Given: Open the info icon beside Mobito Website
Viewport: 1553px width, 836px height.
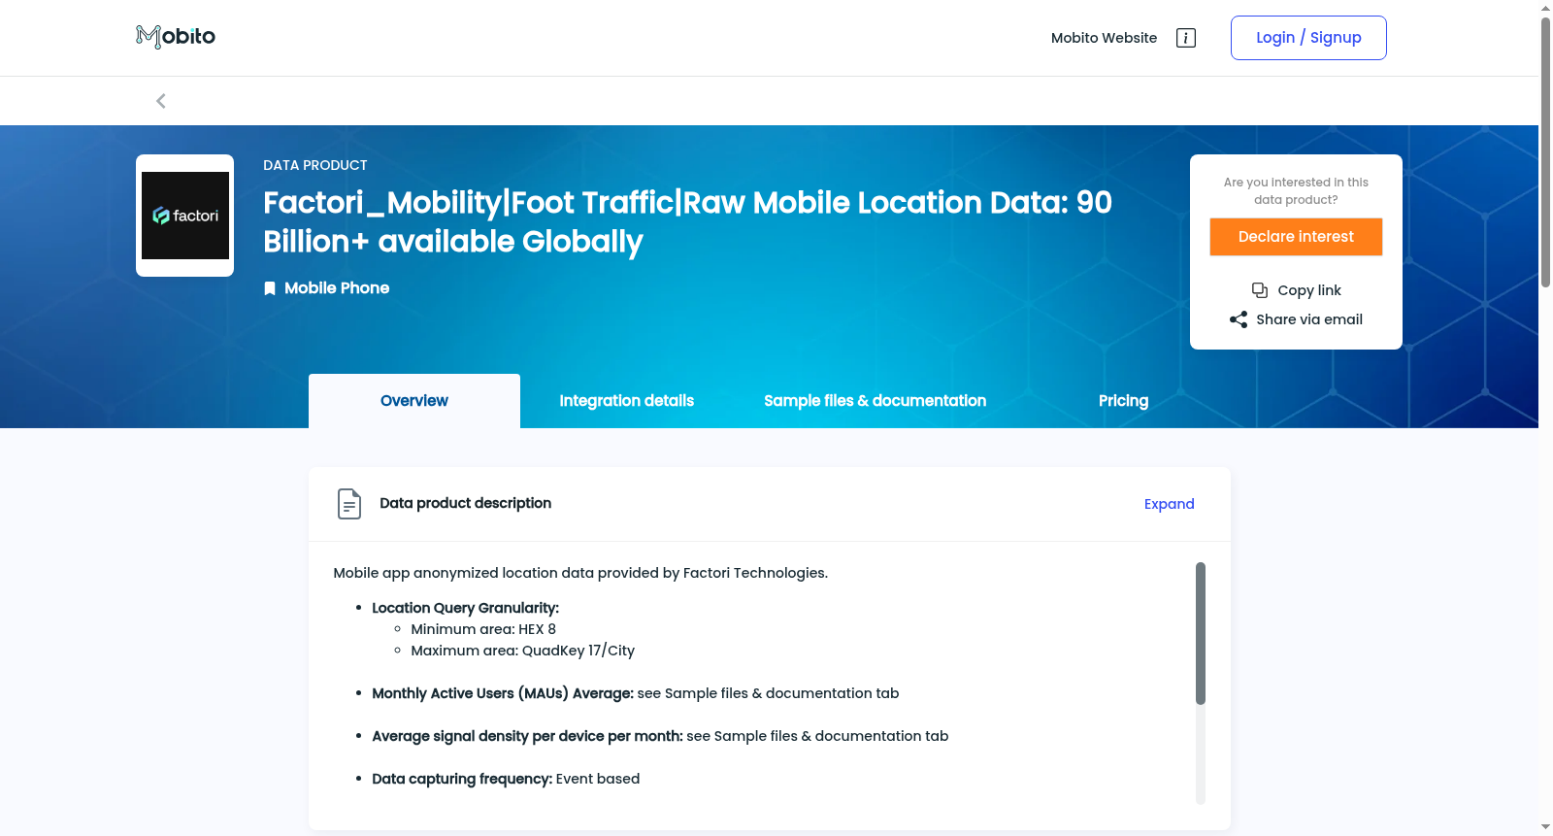Looking at the screenshot, I should 1185,38.
